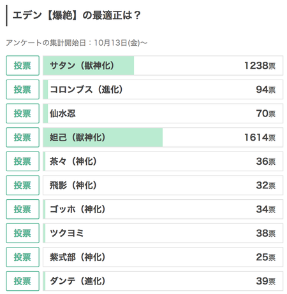Select the 1614票 vote count
Viewport: 287px width, 294px height.
coord(260,137)
